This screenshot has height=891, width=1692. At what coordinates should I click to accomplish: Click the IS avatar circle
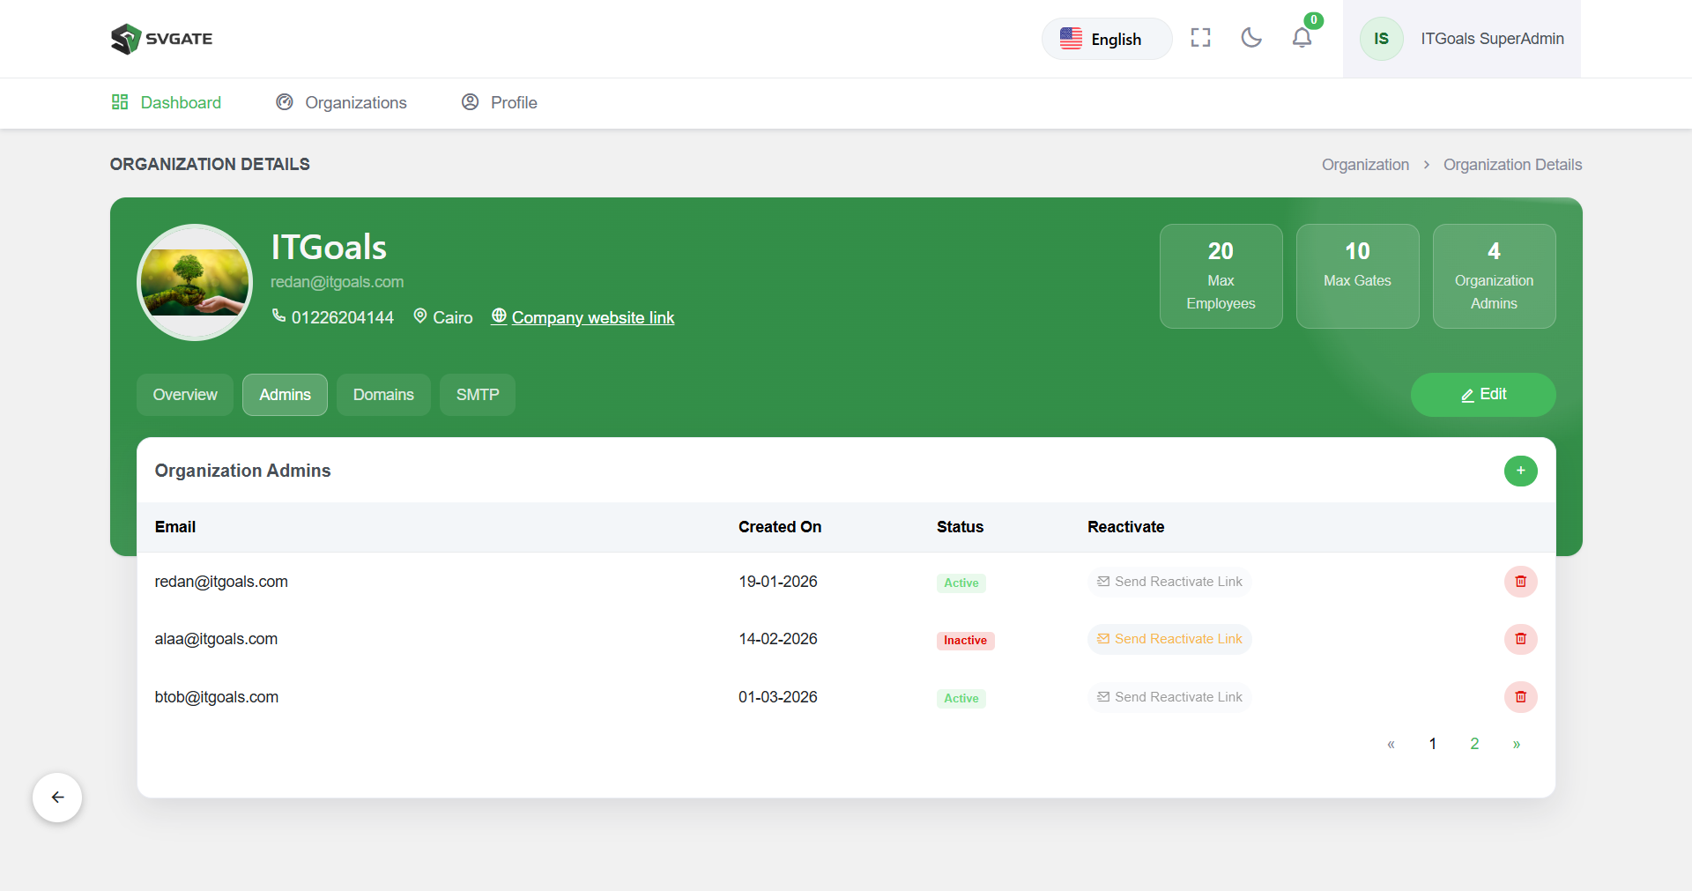pyautogui.click(x=1381, y=39)
